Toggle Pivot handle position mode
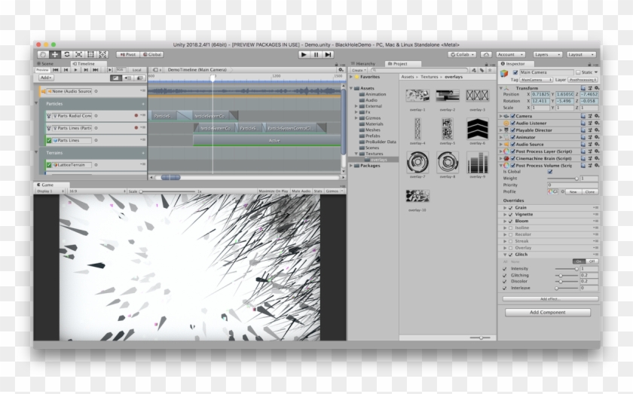Image resolution: width=633 pixels, height=394 pixels. coord(128,54)
